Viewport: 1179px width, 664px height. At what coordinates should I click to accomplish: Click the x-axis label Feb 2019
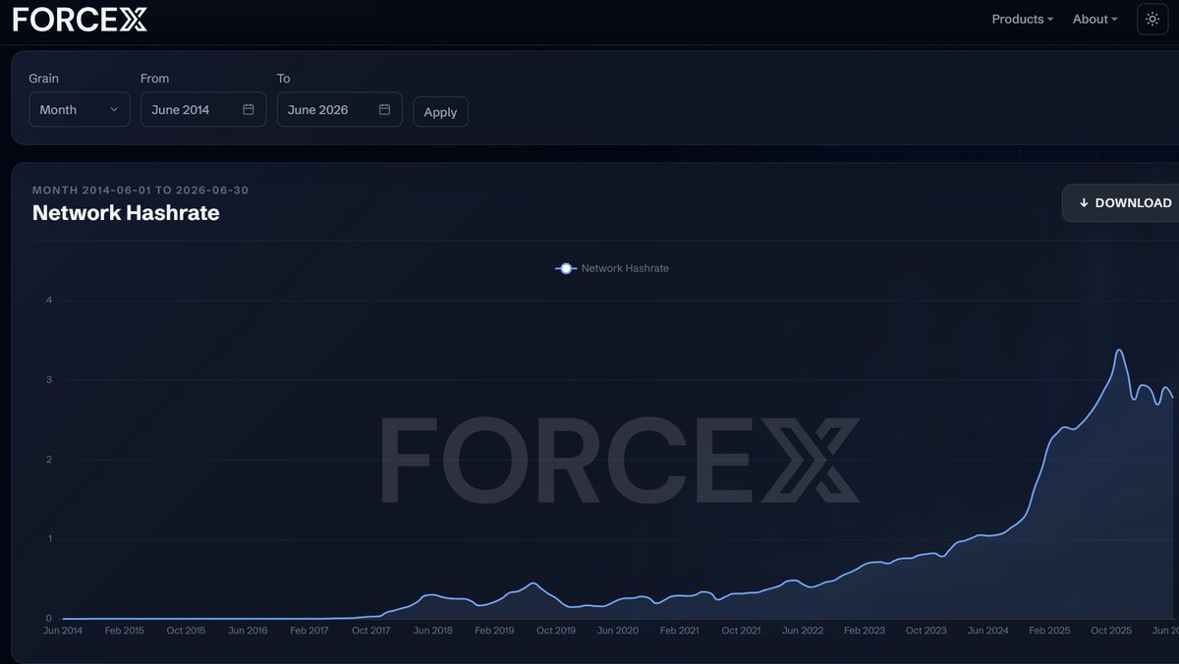coord(494,631)
